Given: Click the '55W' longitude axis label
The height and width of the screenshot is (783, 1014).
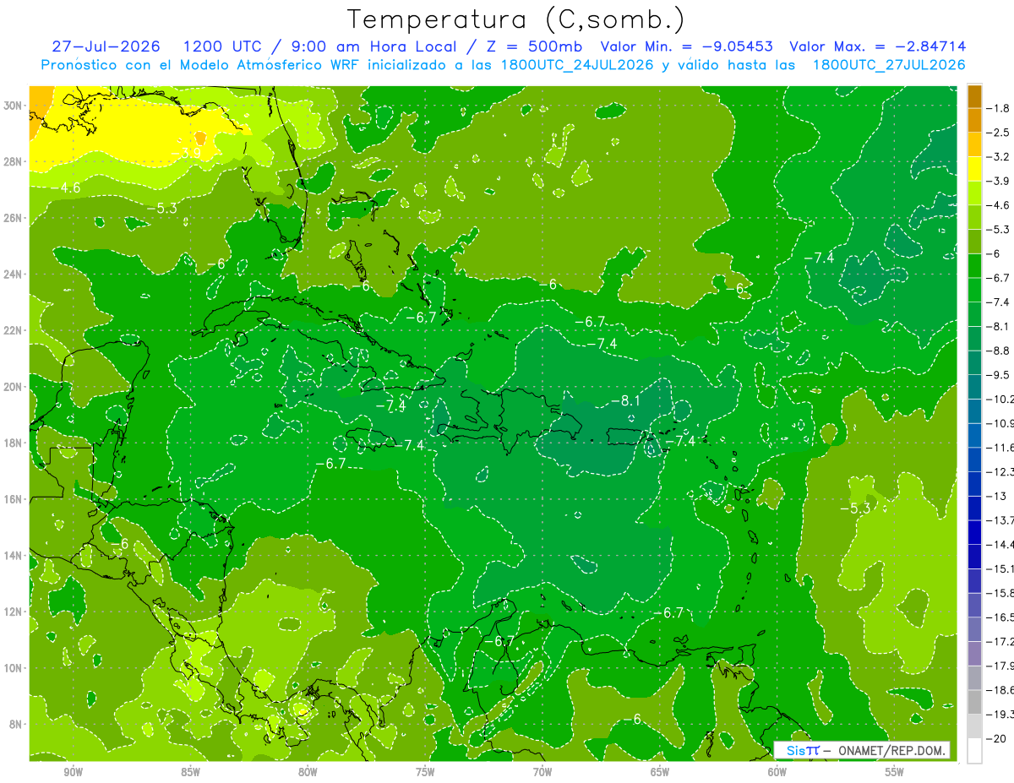Looking at the screenshot, I should pos(895,772).
